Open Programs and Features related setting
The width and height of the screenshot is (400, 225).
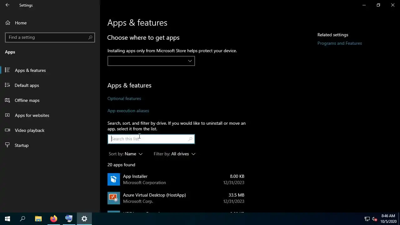click(x=340, y=43)
